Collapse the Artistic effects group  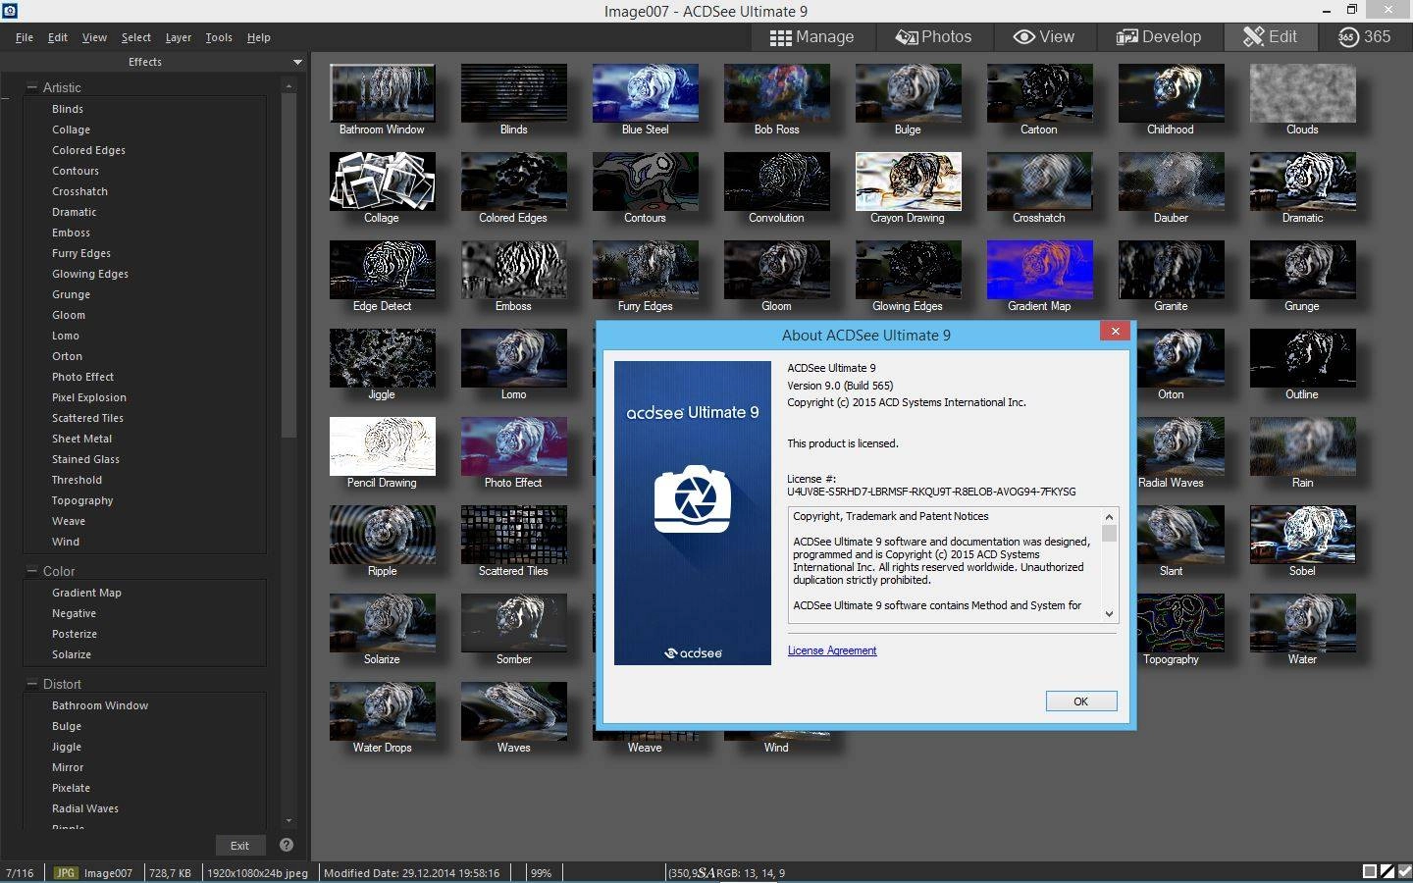click(x=31, y=87)
